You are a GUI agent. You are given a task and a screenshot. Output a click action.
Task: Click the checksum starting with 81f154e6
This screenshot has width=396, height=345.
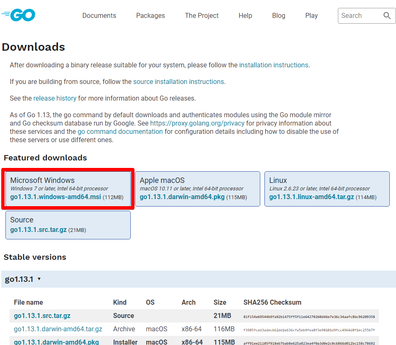pyautogui.click(x=309, y=317)
